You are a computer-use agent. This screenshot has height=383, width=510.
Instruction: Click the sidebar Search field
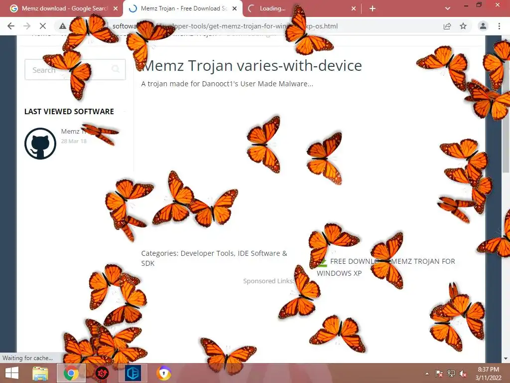[x=75, y=70]
